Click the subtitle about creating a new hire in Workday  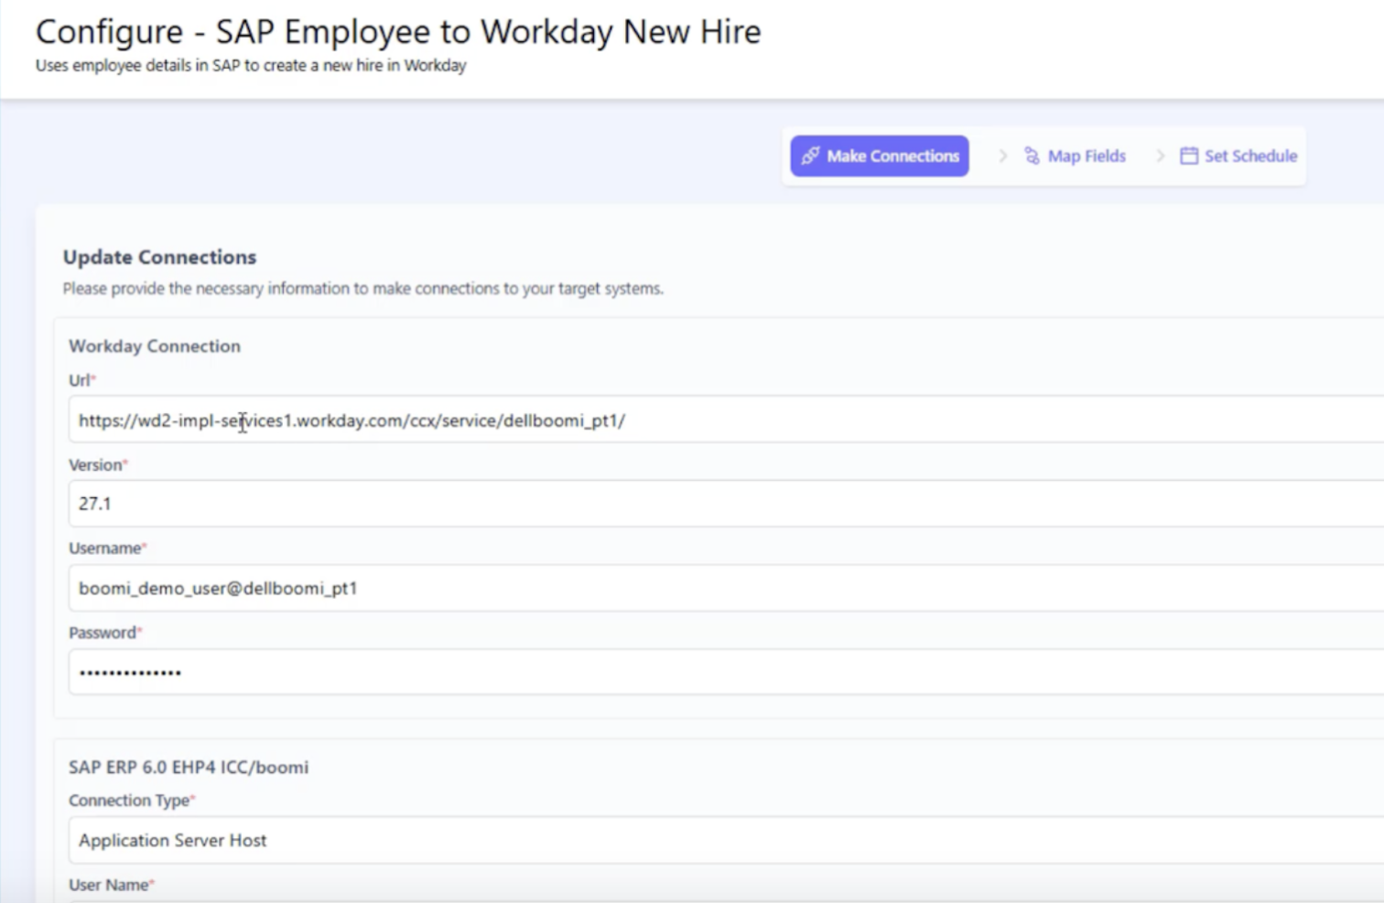pyautogui.click(x=251, y=66)
